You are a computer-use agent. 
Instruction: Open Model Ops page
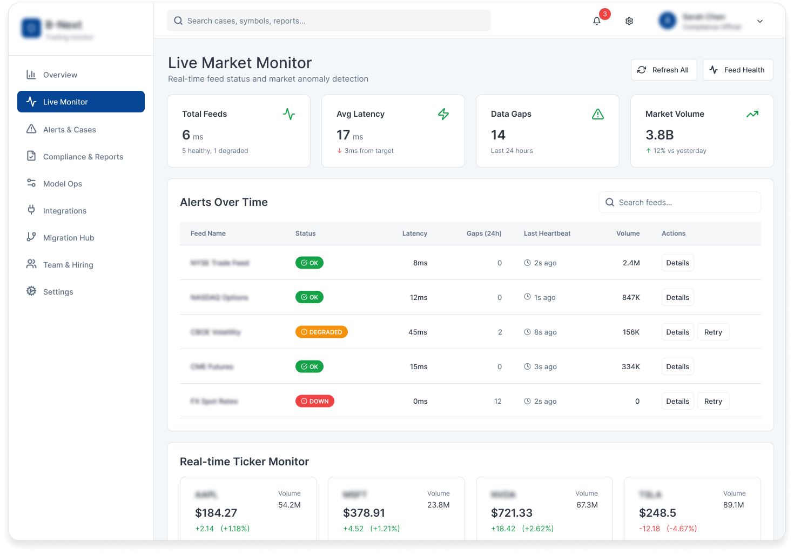point(81,184)
